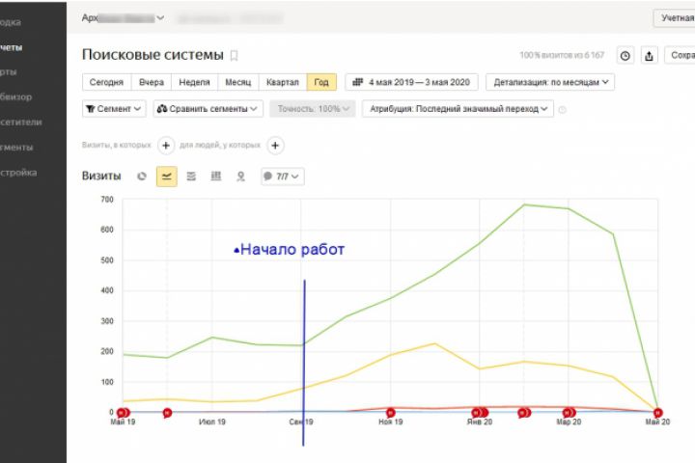Add a people condition with plus button

tap(275, 146)
